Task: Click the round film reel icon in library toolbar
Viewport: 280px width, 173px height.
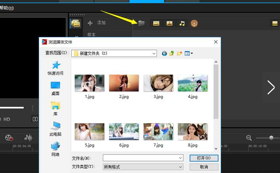Action: [x=194, y=23]
